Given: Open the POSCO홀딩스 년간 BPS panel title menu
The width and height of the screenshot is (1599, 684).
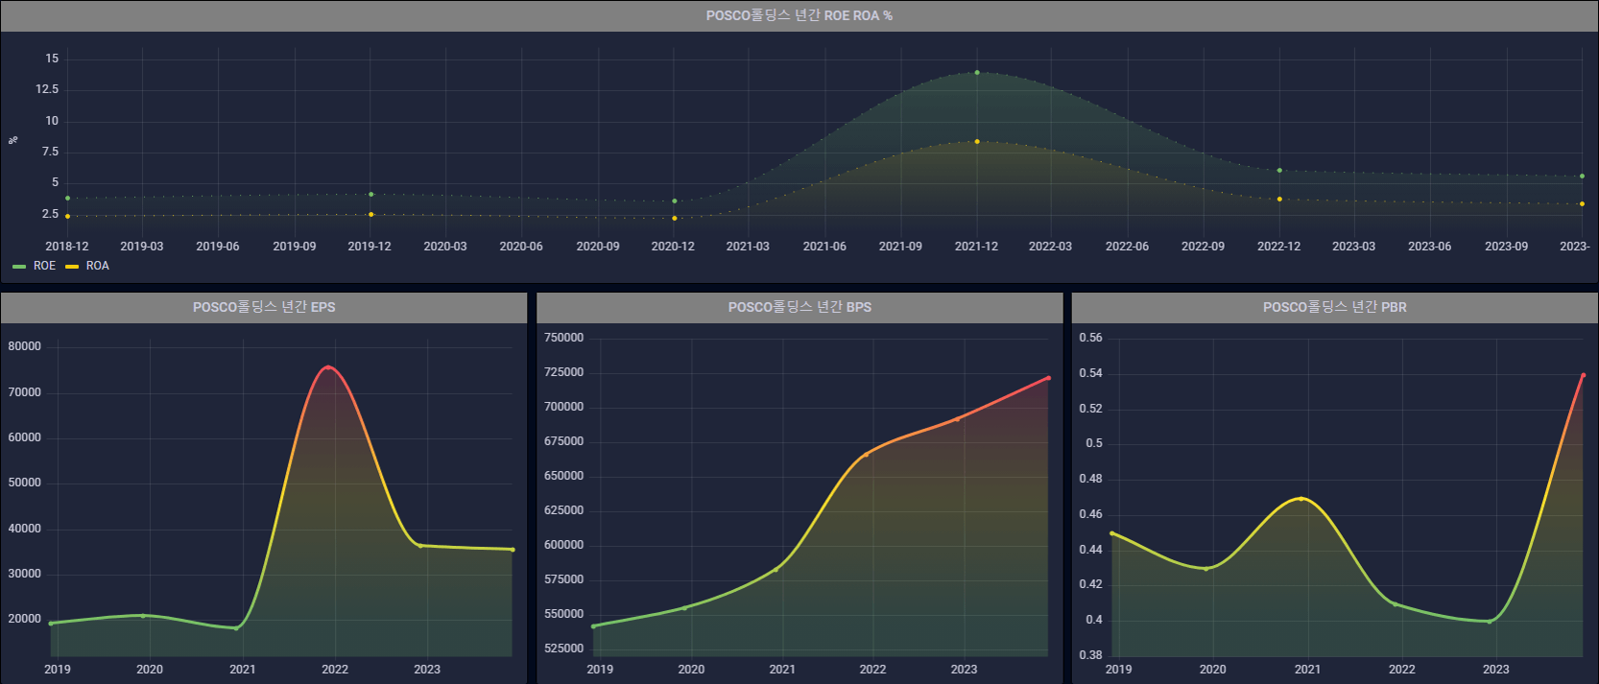Looking at the screenshot, I should pyautogui.click(x=799, y=307).
